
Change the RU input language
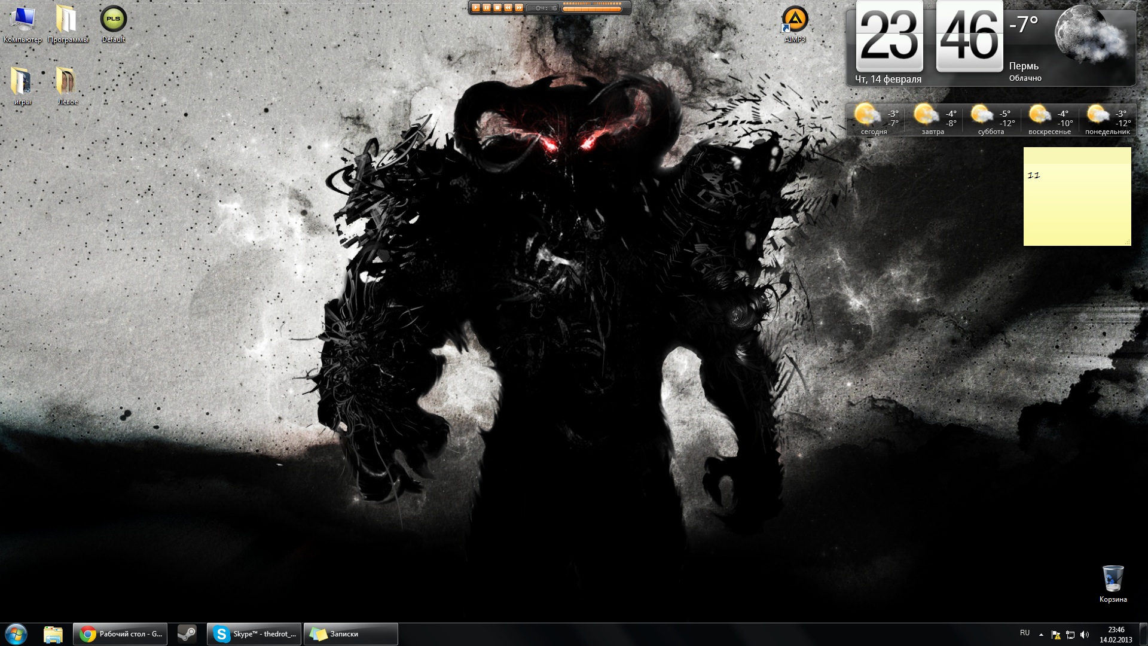coord(1025,633)
